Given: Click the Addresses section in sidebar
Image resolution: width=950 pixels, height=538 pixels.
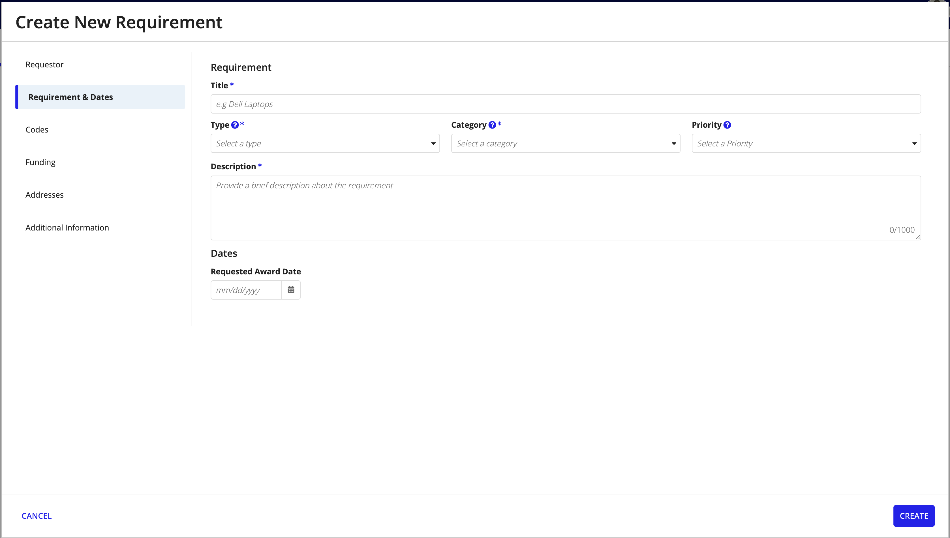Looking at the screenshot, I should [44, 195].
